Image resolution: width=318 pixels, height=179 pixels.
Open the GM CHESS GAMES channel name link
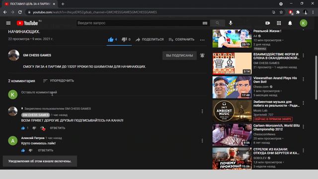point(37,55)
